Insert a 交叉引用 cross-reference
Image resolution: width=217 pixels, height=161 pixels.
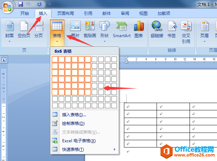coord(186,32)
